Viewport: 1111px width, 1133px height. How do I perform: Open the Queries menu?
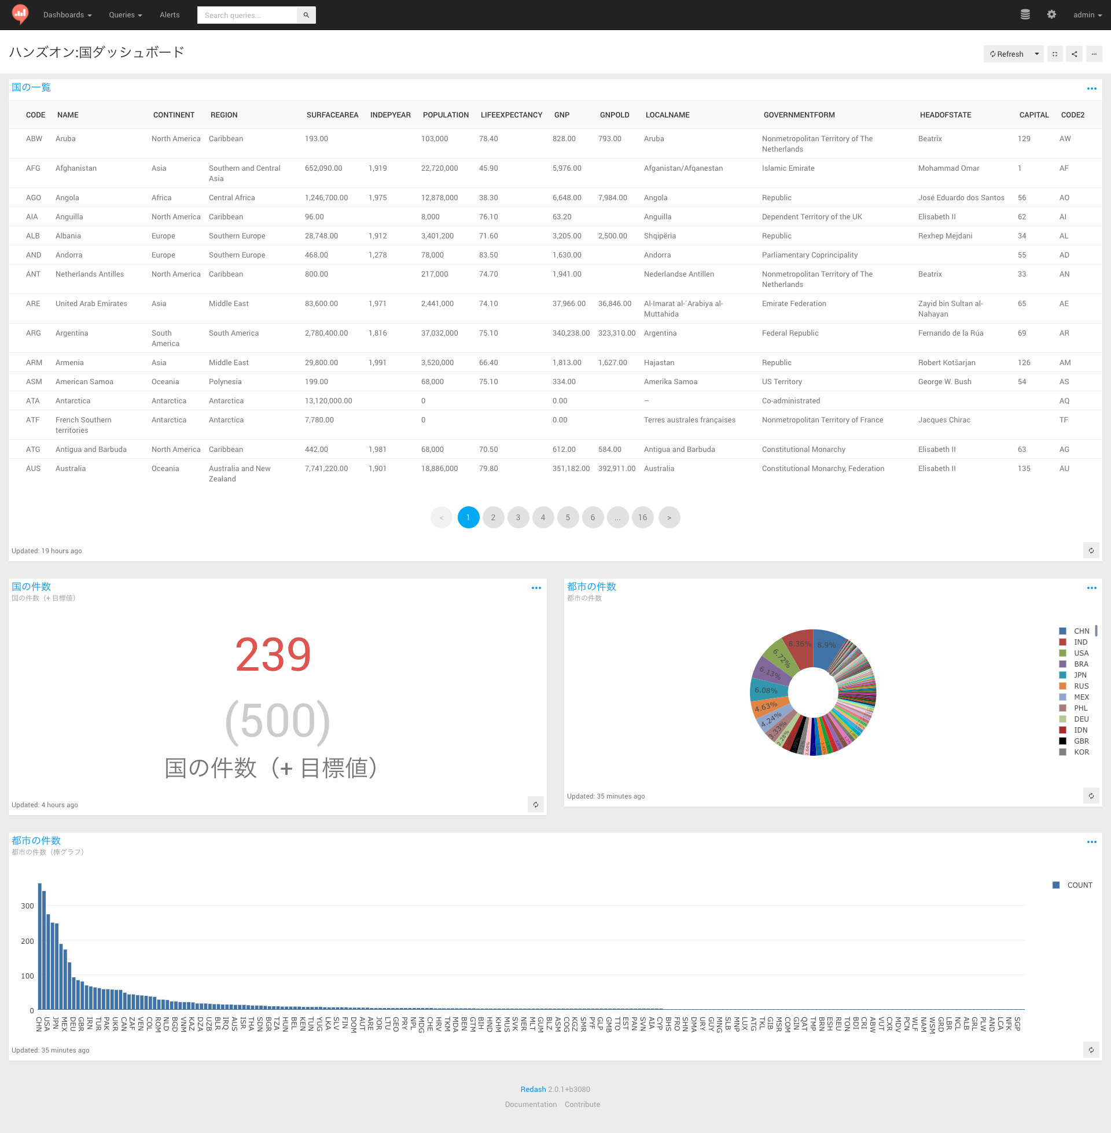(x=125, y=14)
